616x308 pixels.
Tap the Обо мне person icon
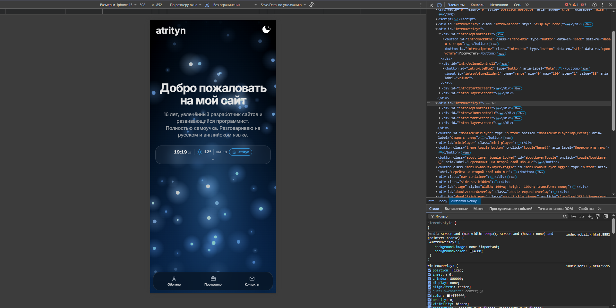(174, 279)
